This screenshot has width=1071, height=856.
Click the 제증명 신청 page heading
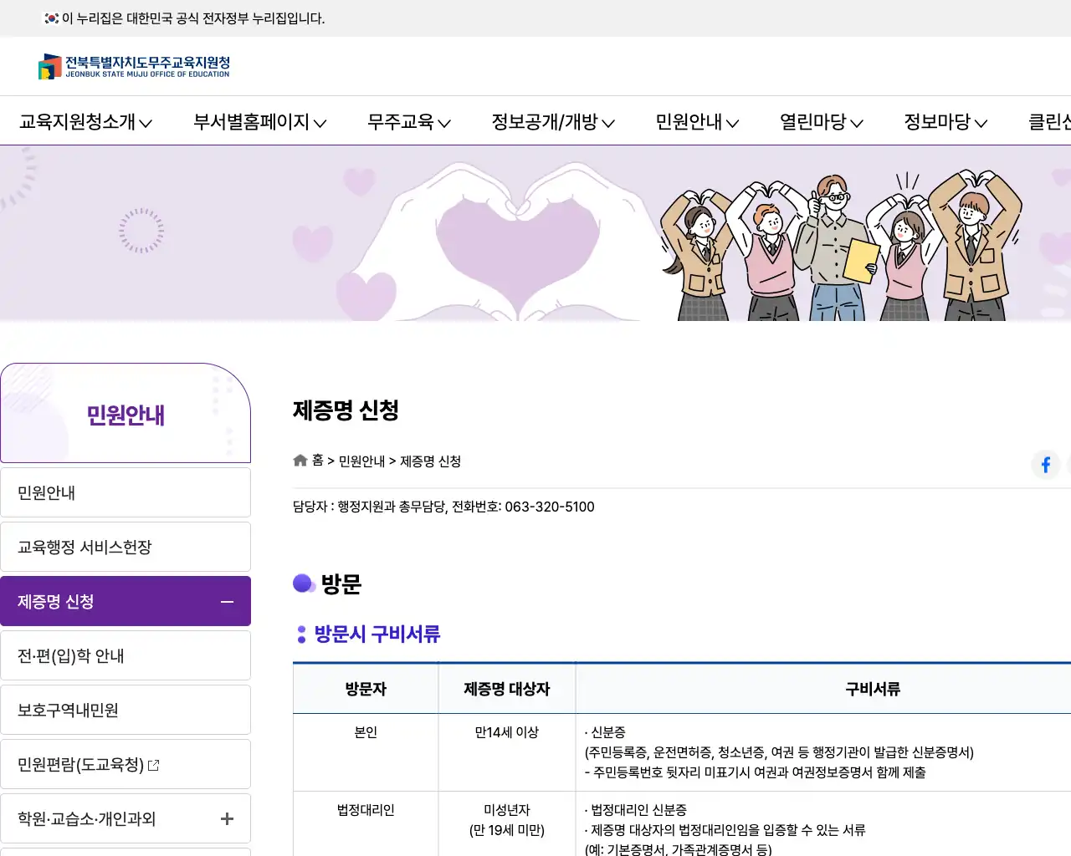pos(346,410)
